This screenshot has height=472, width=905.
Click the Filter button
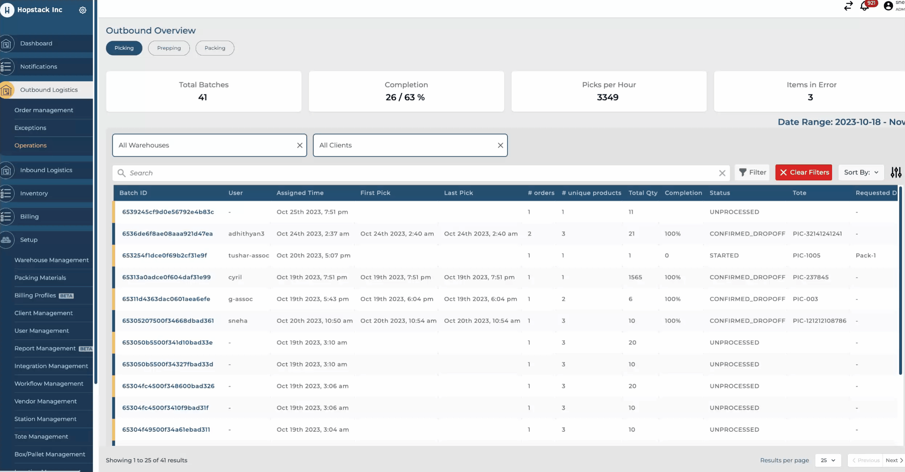click(752, 172)
